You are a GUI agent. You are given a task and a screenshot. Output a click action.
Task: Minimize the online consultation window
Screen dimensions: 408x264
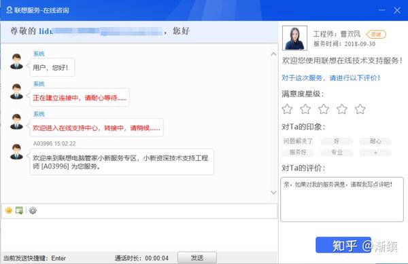381,10
